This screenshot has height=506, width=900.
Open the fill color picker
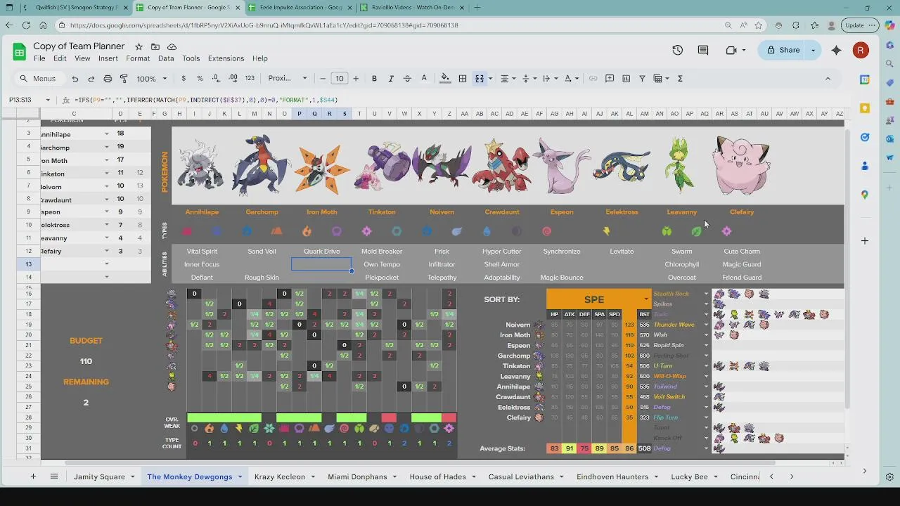pyautogui.click(x=445, y=79)
